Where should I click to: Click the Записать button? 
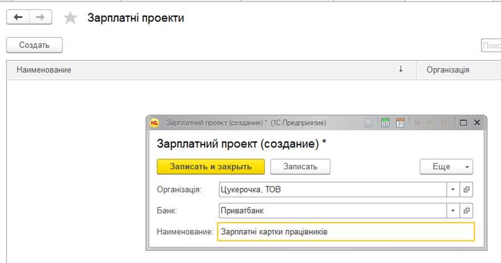300,167
